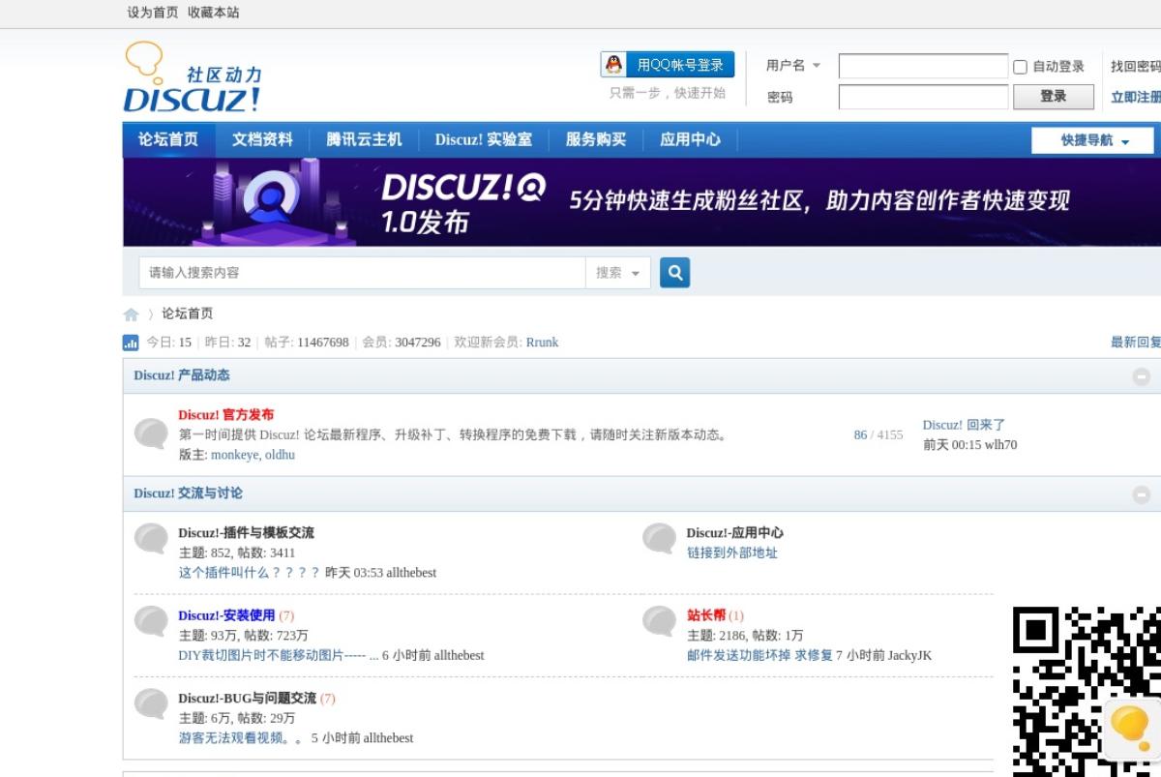Click forum bubble icon beside 插件与模板交流

point(150,538)
